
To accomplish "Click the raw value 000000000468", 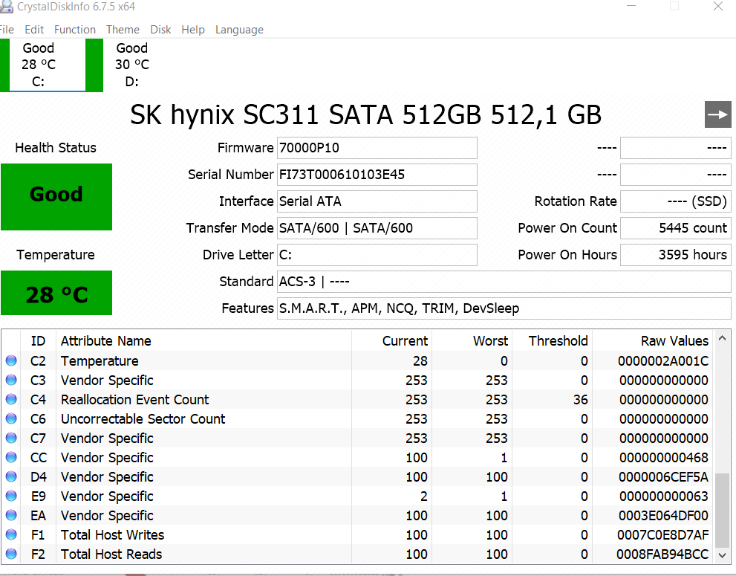I will (x=664, y=457).
